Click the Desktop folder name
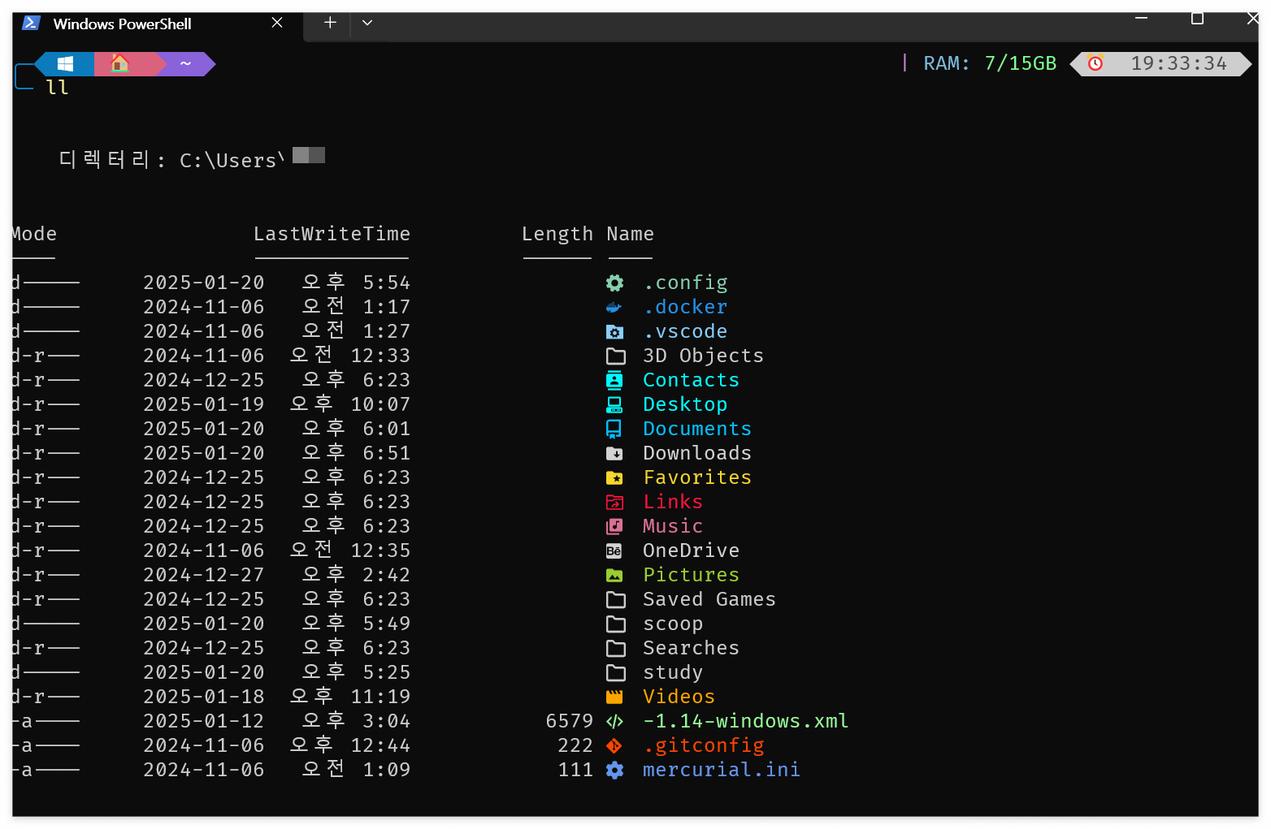The image size is (1271, 829). 685,404
